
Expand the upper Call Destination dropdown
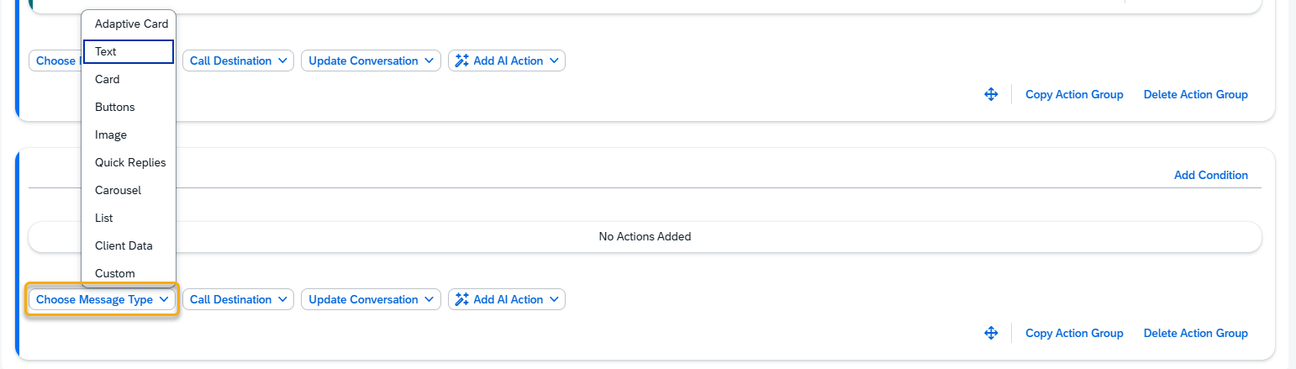click(238, 61)
